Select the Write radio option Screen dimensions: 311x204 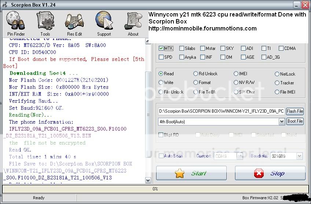pos(161,82)
